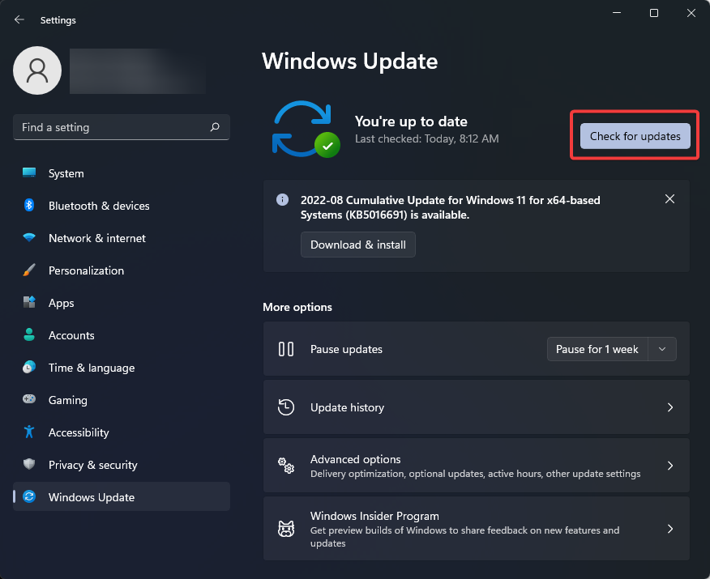Switch to Accounts settings

click(x=71, y=335)
